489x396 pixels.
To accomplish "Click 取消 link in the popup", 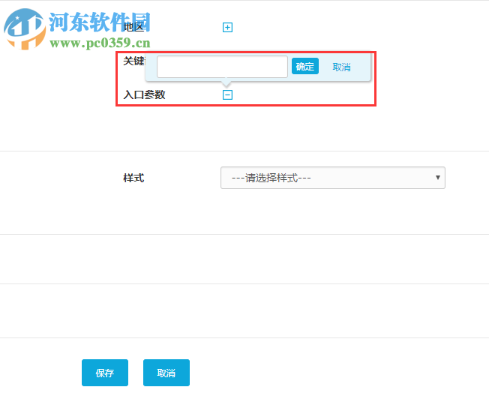I will [x=341, y=67].
